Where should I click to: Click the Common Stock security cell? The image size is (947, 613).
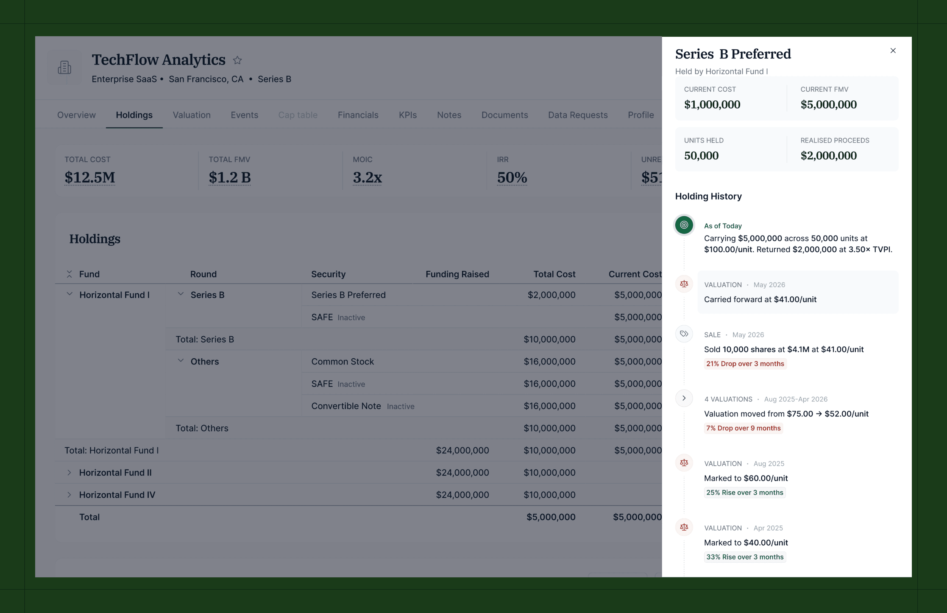342,361
